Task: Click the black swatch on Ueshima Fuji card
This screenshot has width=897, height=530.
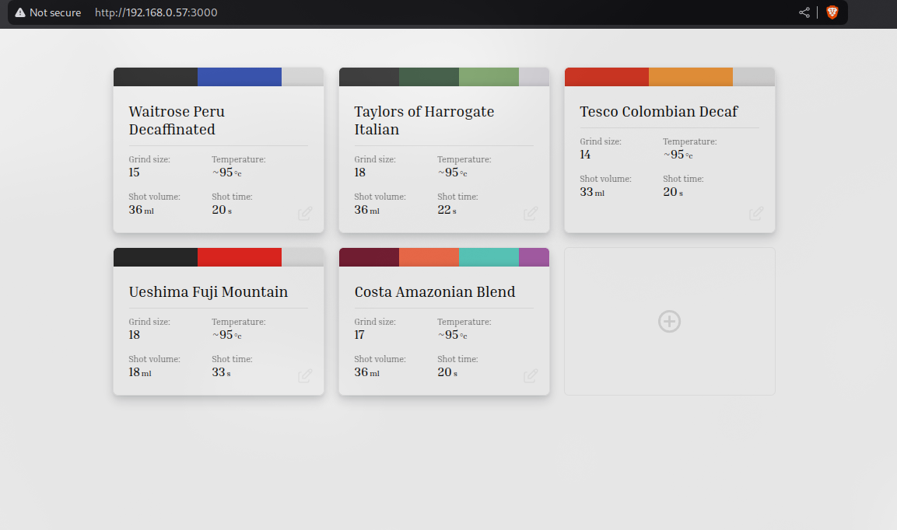Action: click(x=156, y=257)
